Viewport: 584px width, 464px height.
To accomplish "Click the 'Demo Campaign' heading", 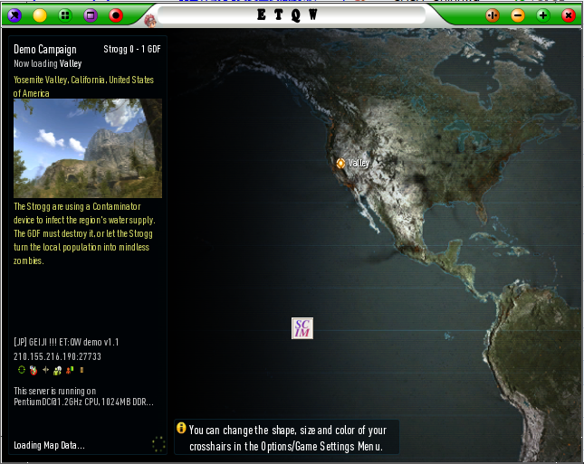I will click(x=45, y=50).
